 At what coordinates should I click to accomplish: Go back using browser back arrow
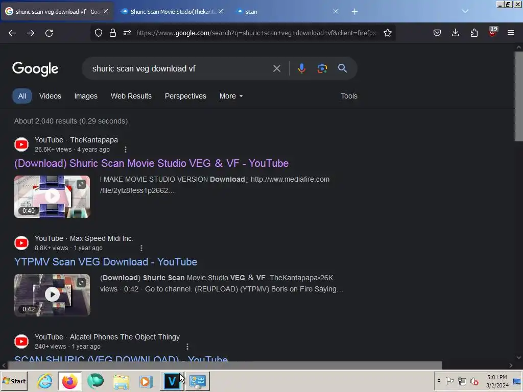(x=12, y=33)
